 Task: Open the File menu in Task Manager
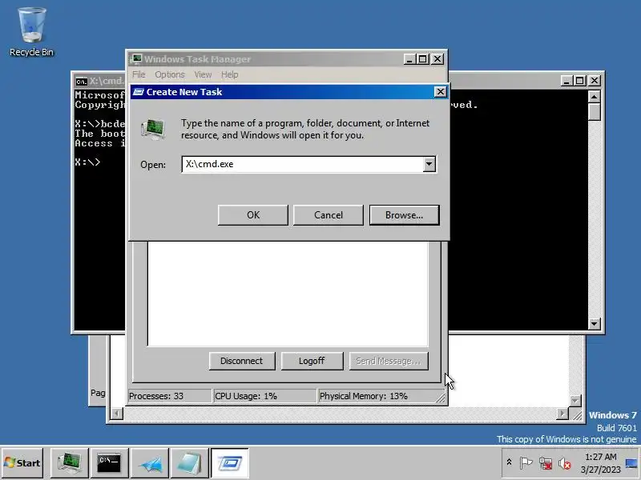(139, 74)
